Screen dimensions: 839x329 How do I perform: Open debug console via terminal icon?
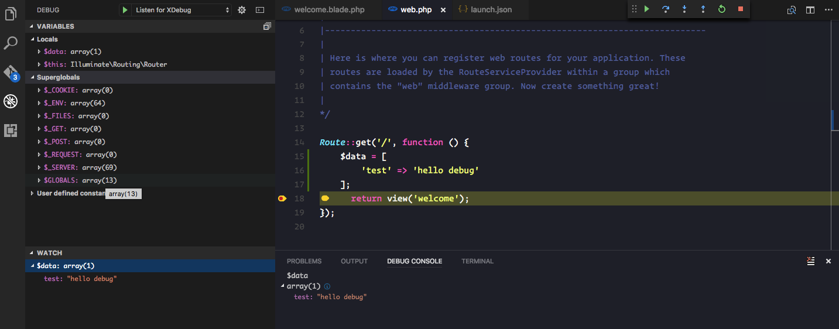tap(260, 10)
